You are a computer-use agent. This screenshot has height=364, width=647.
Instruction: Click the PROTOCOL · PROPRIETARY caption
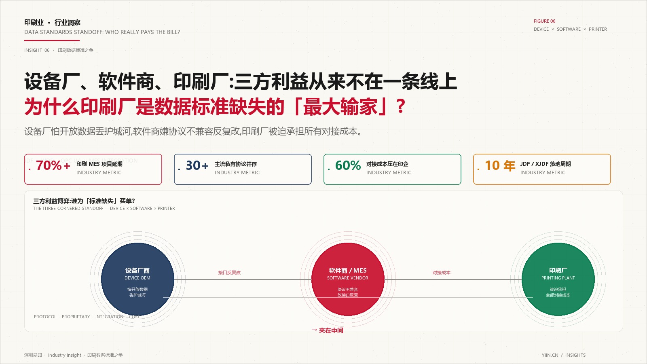[x=87, y=317]
